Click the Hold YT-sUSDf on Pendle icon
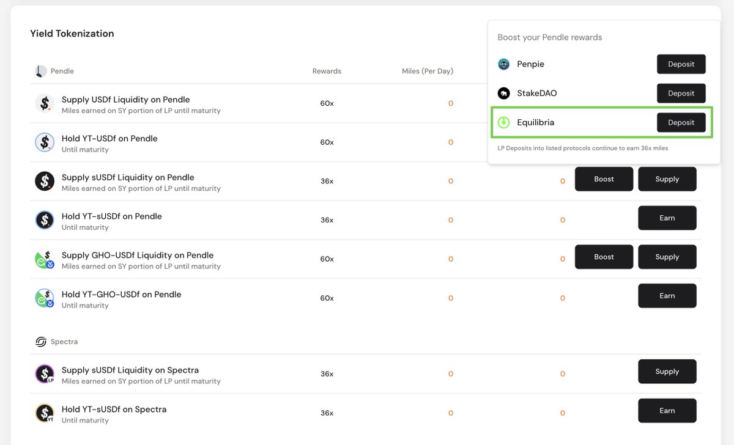This screenshot has width=734, height=445. [45, 220]
